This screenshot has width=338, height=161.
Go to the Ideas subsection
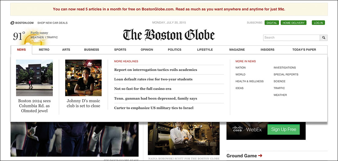(239, 88)
